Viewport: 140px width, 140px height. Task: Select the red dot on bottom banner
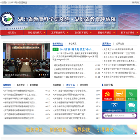tap(136, 133)
